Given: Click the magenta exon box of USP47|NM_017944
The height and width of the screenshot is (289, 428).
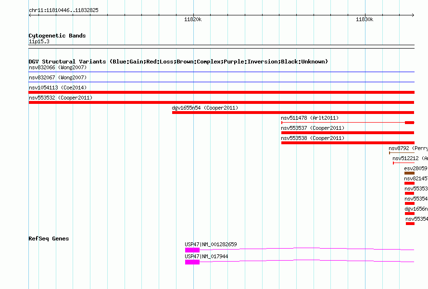Looking at the screenshot, I should pos(192,262).
